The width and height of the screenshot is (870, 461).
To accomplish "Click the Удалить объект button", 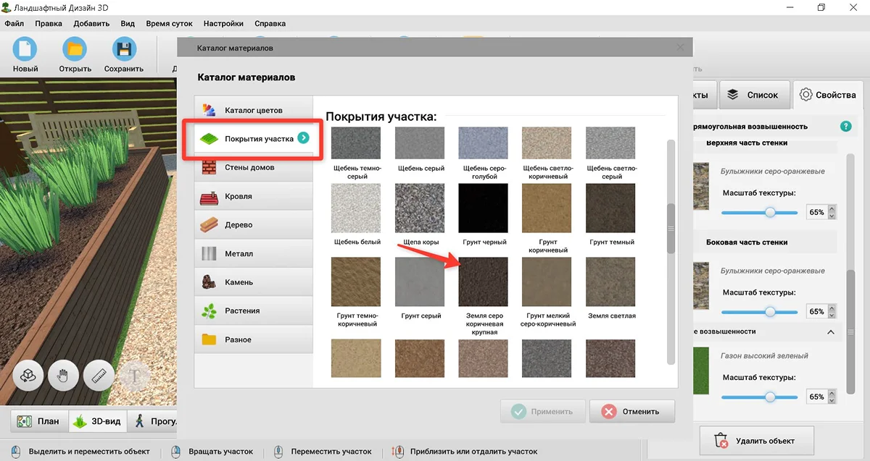I will [x=756, y=440].
